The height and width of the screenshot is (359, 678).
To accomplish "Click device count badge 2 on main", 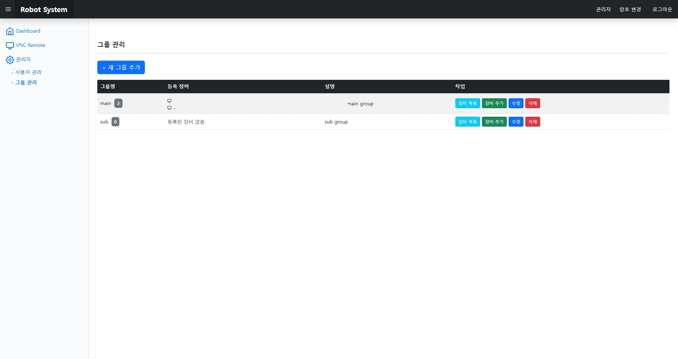I will [x=118, y=103].
